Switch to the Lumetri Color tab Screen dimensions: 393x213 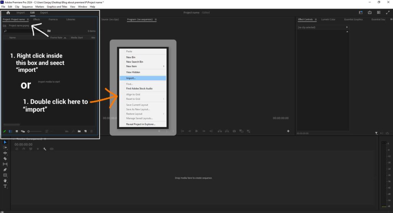point(328,20)
